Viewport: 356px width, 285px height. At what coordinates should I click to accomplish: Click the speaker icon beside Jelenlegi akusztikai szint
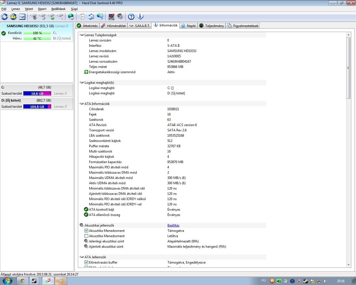[86, 241]
